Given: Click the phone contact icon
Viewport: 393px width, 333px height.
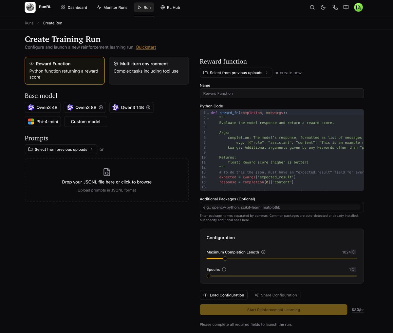Looking at the screenshot, I should (335, 7).
